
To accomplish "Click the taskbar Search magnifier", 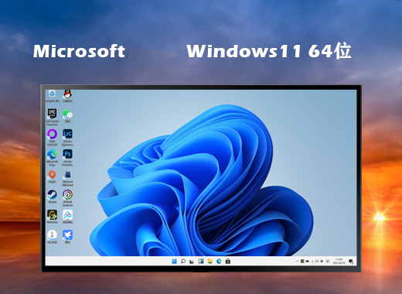I will [x=183, y=262].
